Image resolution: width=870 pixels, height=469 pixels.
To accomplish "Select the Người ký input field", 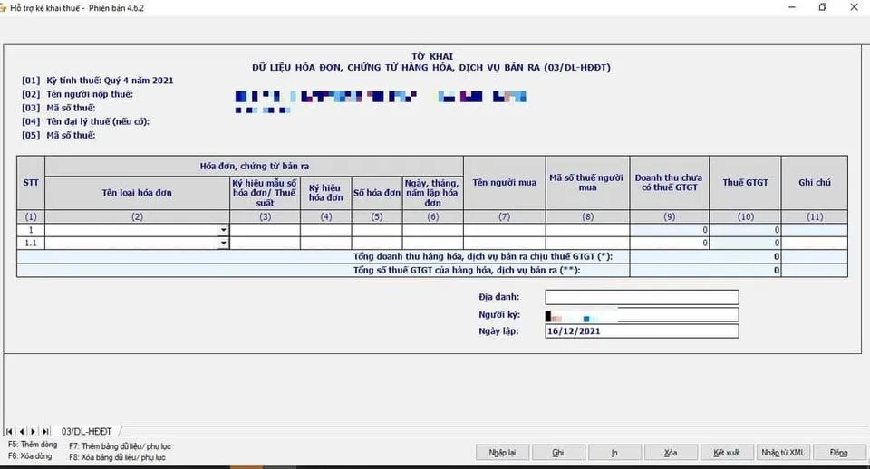I will click(642, 315).
